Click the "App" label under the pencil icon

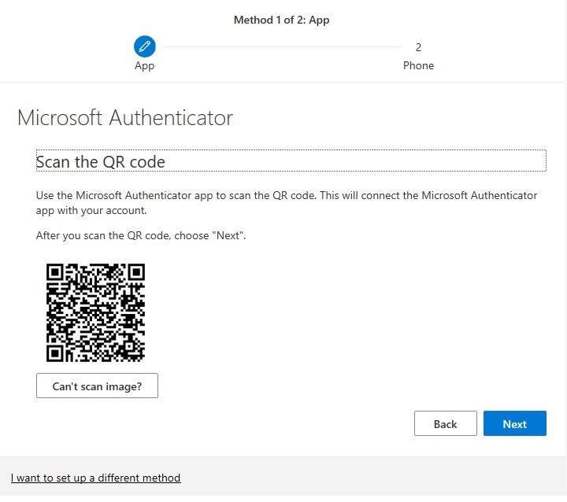click(x=145, y=66)
